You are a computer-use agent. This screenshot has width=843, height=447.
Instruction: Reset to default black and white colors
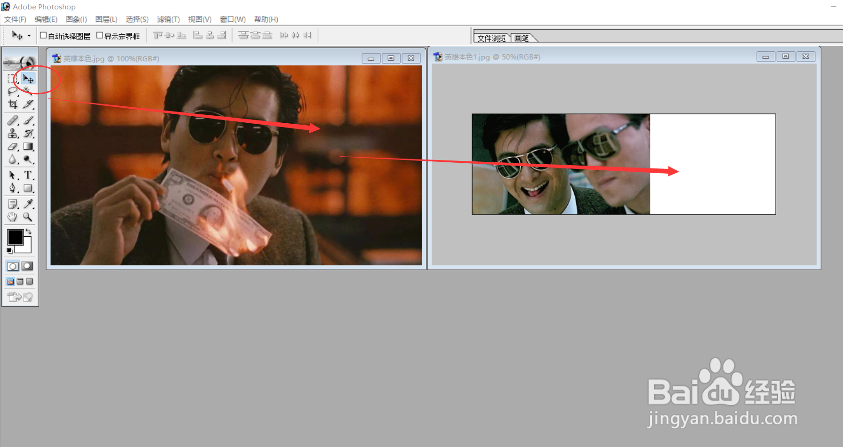(x=9, y=251)
